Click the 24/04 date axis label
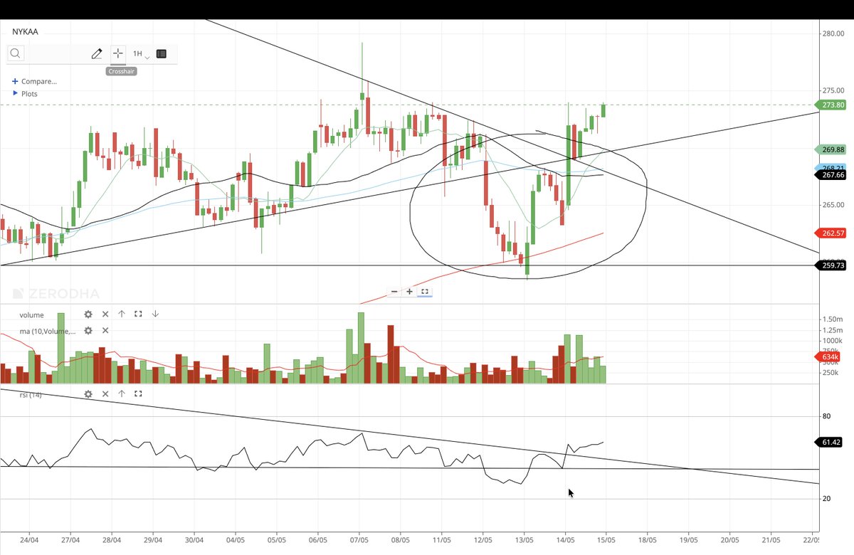 pyautogui.click(x=30, y=540)
